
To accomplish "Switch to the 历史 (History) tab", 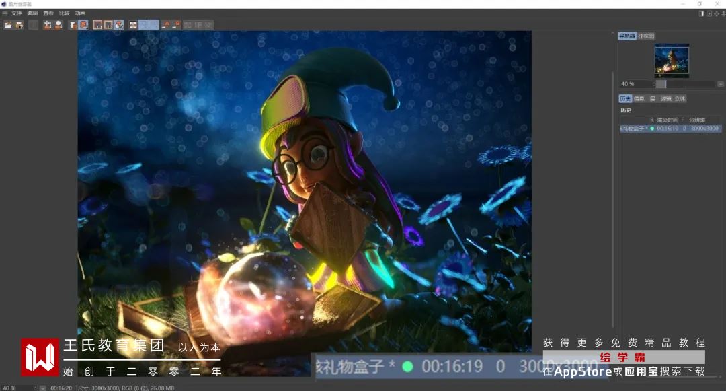I will (626, 99).
